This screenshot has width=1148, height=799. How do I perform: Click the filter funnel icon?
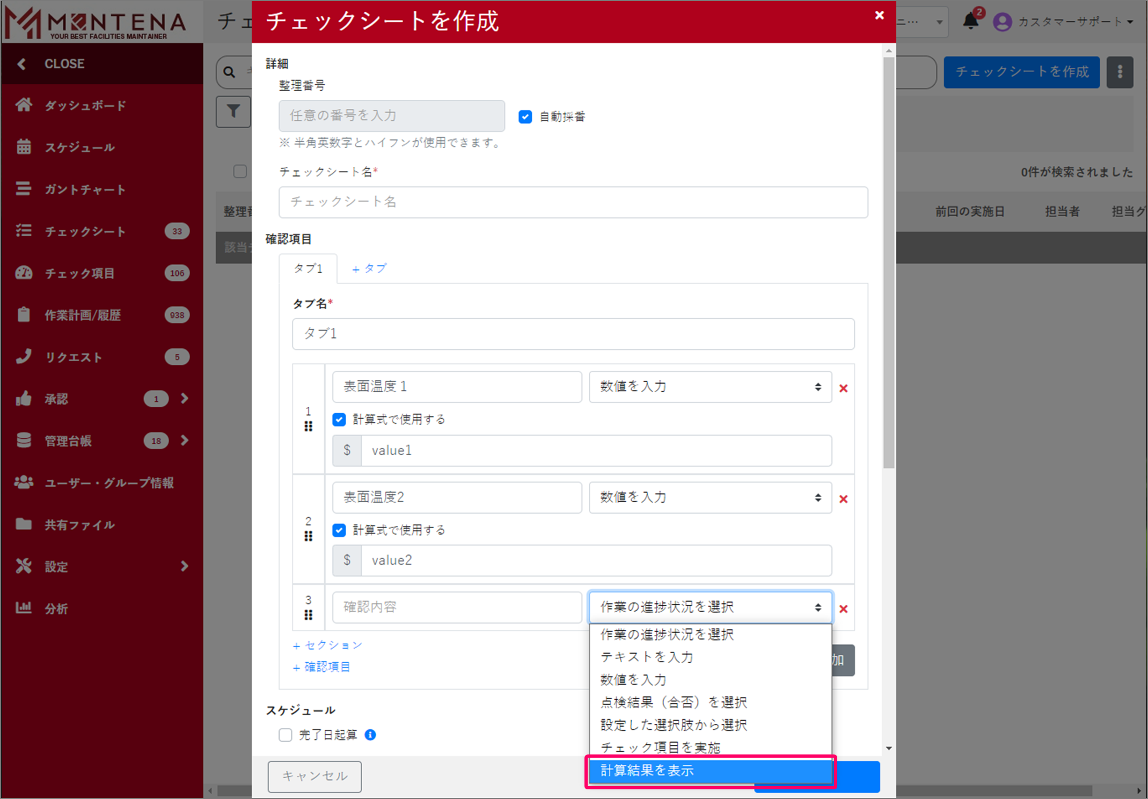point(233,112)
